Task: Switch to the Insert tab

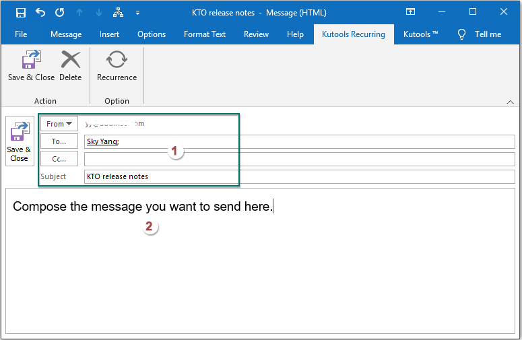Action: tap(109, 34)
